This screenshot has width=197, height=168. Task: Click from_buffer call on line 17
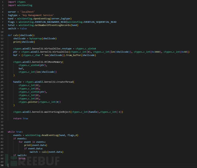[74, 55]
